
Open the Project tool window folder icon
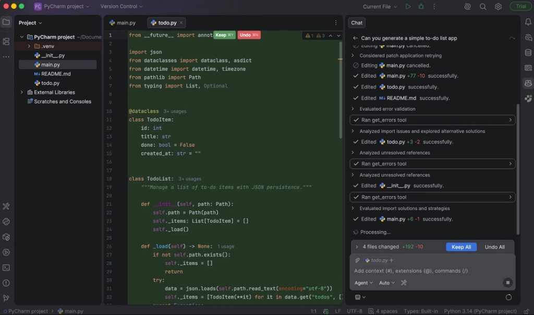pos(6,22)
